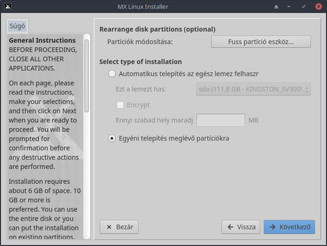This screenshot has width=327, height=246.
Task: Go forward with the Következő button
Action: [x=290, y=227]
